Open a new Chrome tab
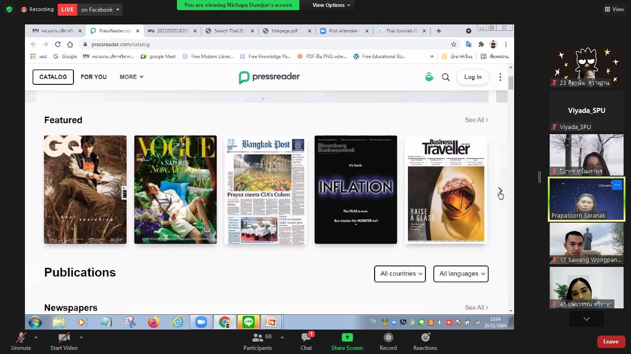Viewport: 631px width, 354px height. click(x=439, y=31)
